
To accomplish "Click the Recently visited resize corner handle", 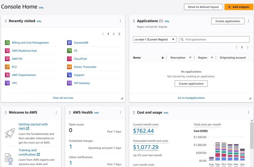I will [x=122, y=98].
